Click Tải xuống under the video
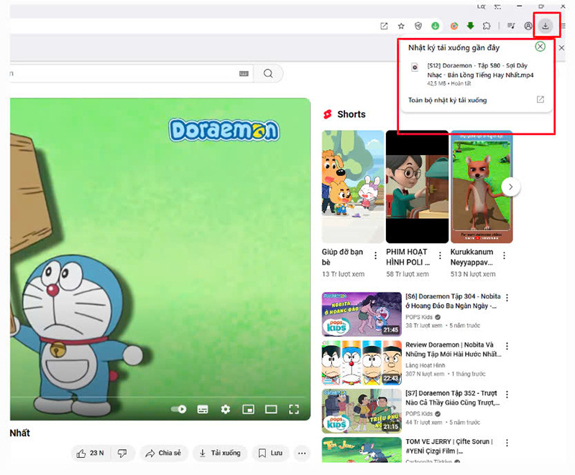 click(220, 453)
